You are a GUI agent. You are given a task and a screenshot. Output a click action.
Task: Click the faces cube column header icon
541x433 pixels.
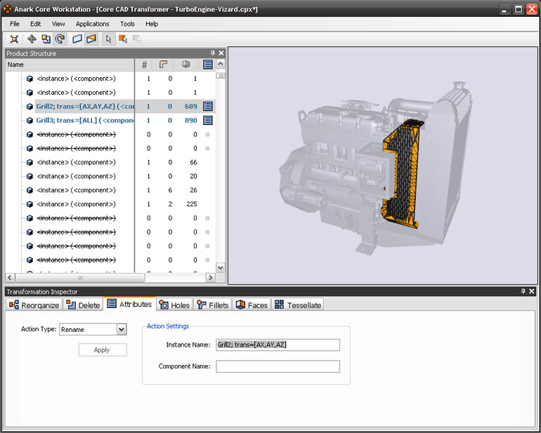click(x=186, y=65)
